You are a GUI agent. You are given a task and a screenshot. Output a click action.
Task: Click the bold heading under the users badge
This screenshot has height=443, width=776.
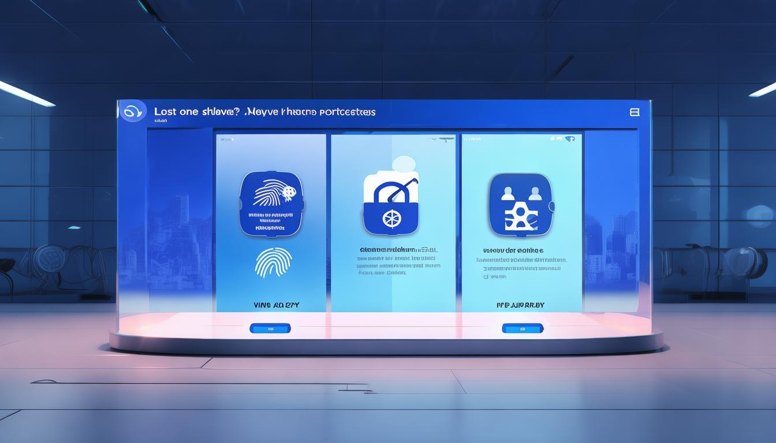pos(513,251)
